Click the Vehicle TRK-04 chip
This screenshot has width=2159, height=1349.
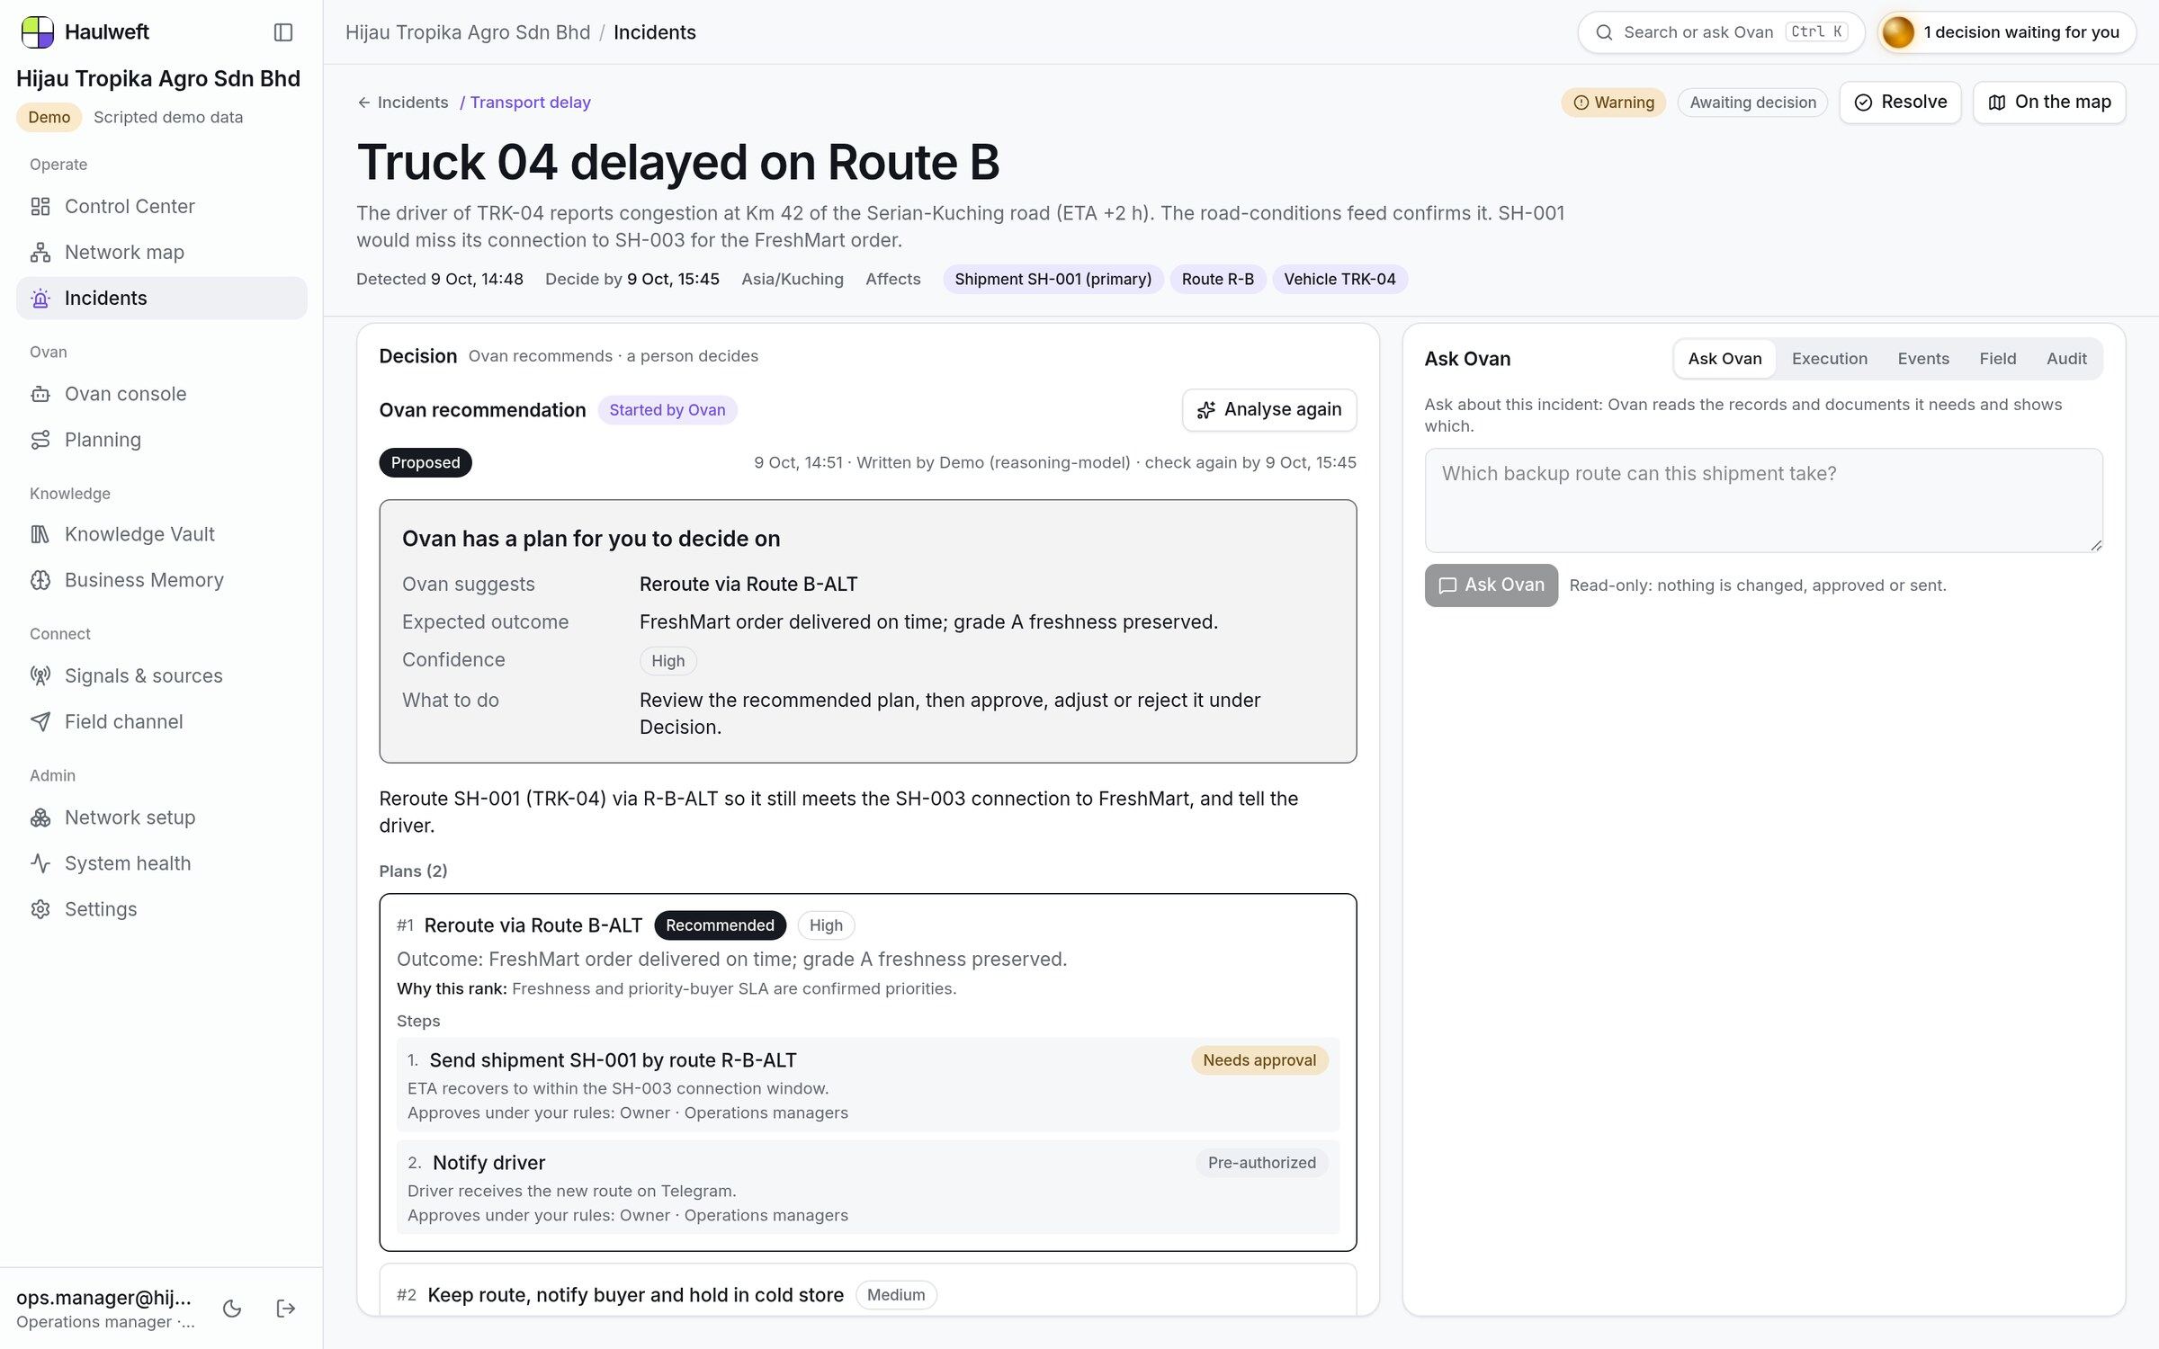coord(1339,280)
